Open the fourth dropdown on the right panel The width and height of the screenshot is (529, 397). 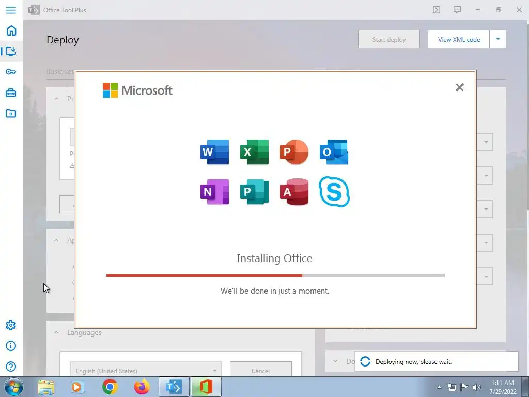pyautogui.click(x=486, y=242)
